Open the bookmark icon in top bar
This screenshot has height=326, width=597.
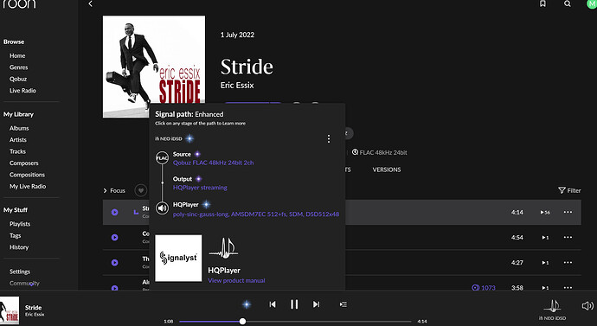pos(542,3)
